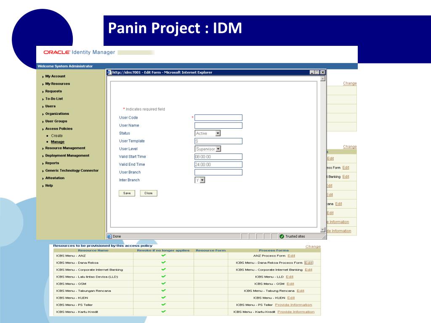
Task: Click the Valid Start Time field
Action: click(218, 157)
